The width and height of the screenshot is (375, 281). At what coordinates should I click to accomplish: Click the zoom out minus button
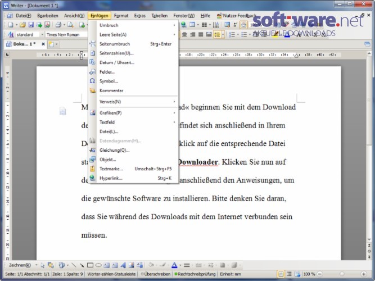click(x=320, y=274)
